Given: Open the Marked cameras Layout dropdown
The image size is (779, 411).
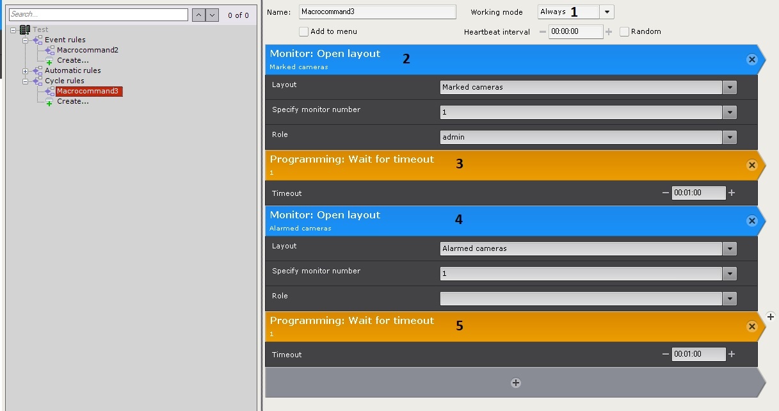Looking at the screenshot, I should 729,88.
